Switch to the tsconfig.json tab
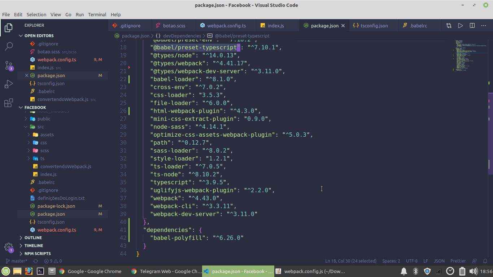Screen dimensions: 493x277 [374, 26]
